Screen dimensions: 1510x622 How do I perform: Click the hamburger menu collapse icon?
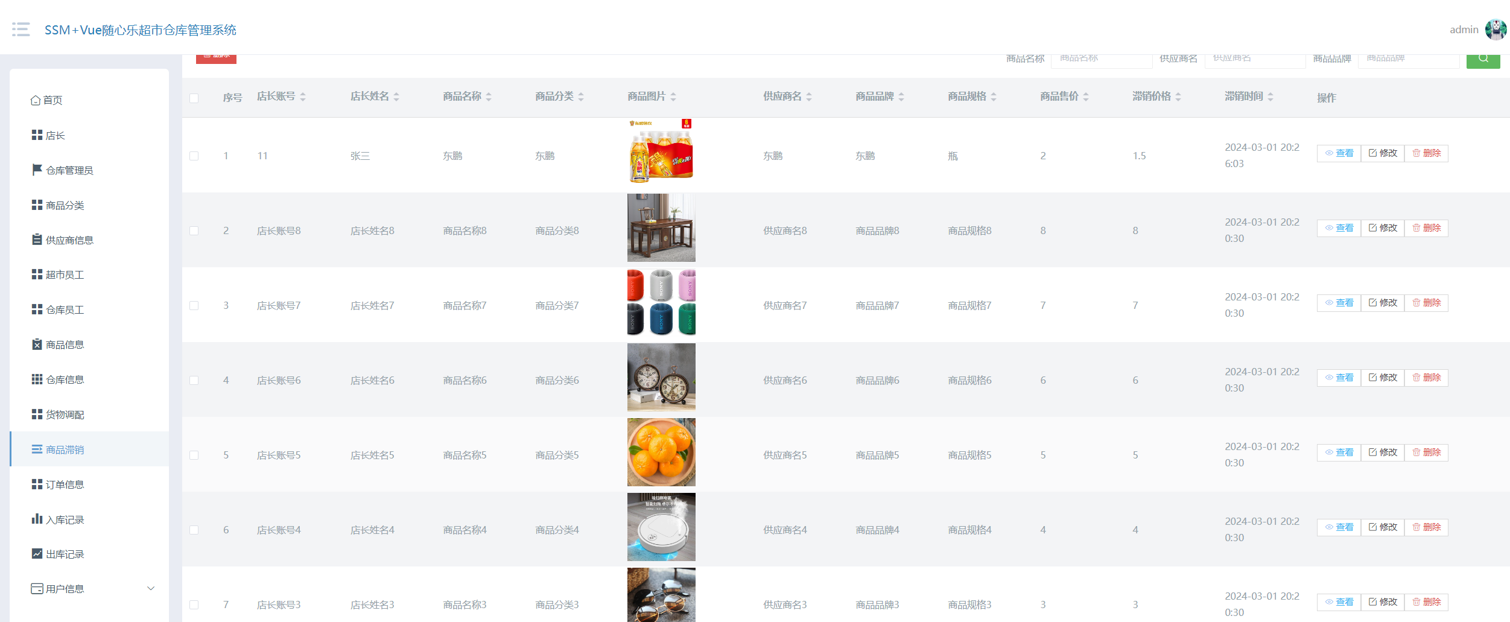(x=21, y=30)
